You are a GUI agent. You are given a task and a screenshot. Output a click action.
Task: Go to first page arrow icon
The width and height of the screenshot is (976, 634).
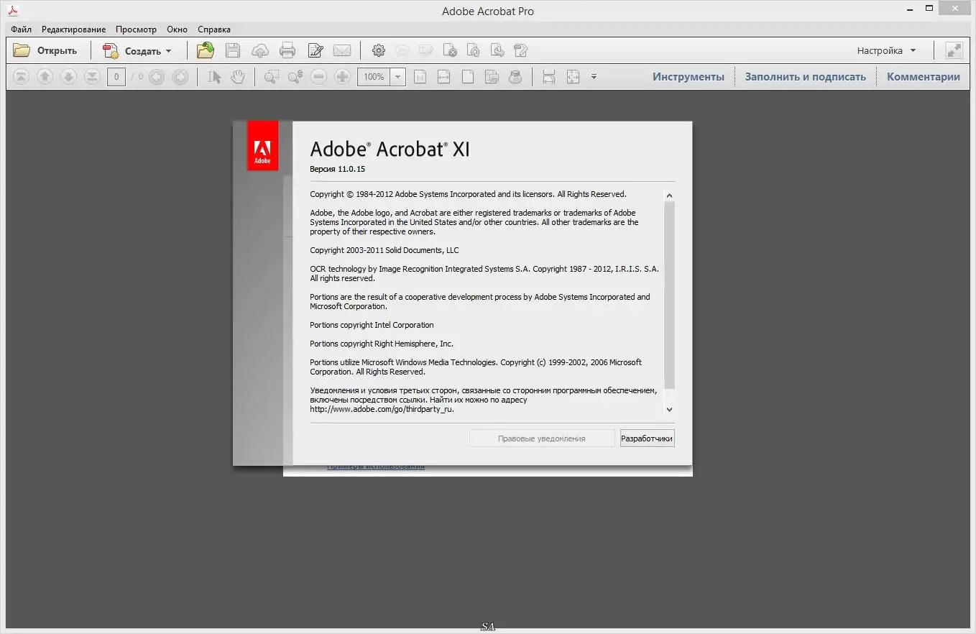coord(21,76)
